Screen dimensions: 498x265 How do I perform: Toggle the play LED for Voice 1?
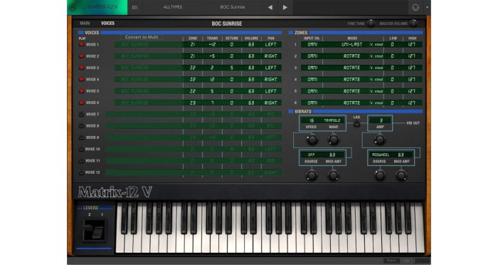[x=82, y=45]
